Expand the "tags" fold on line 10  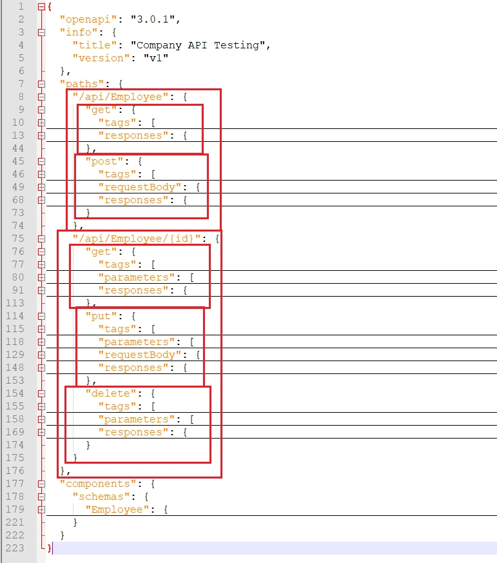(x=42, y=123)
